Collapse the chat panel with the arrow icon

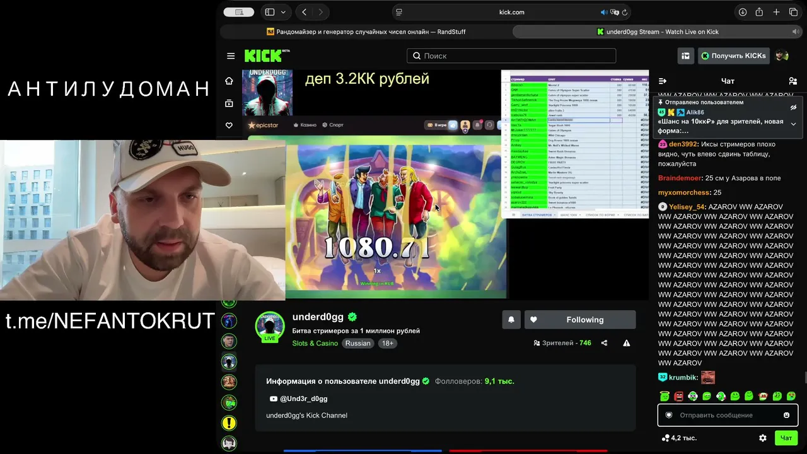click(x=663, y=81)
